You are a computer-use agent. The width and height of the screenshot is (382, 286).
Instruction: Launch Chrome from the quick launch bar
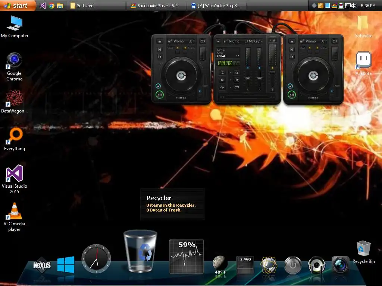[51, 5]
